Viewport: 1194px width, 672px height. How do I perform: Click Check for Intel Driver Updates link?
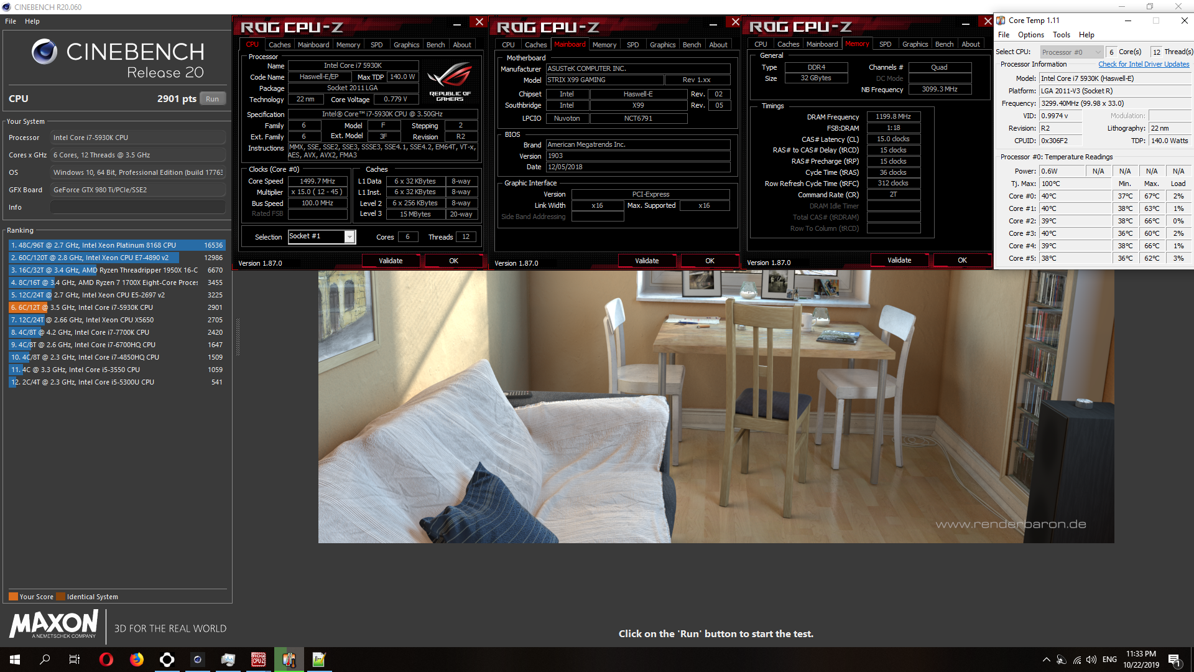point(1144,64)
